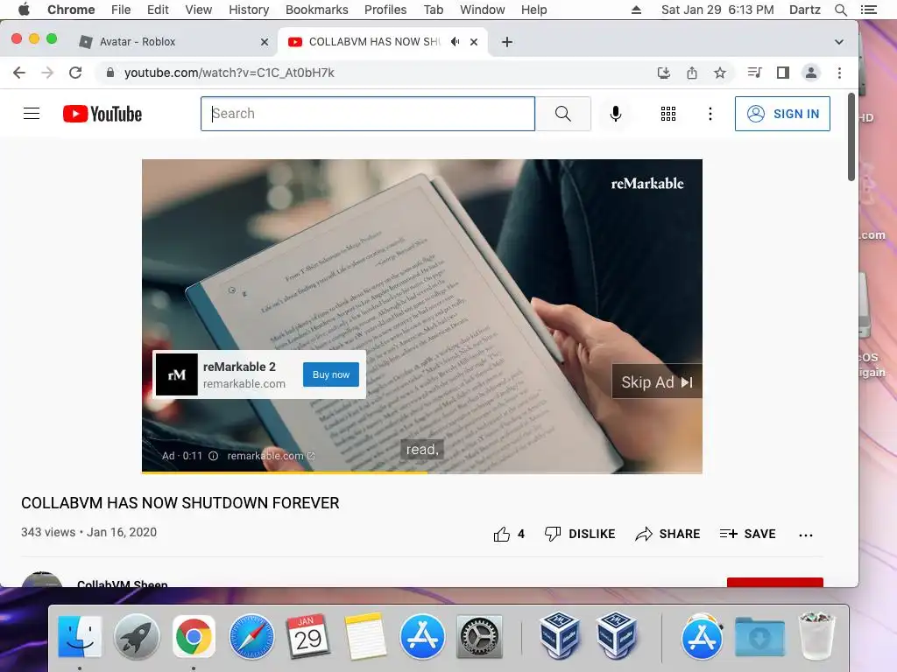Open the Bookmarks menu

click(317, 10)
